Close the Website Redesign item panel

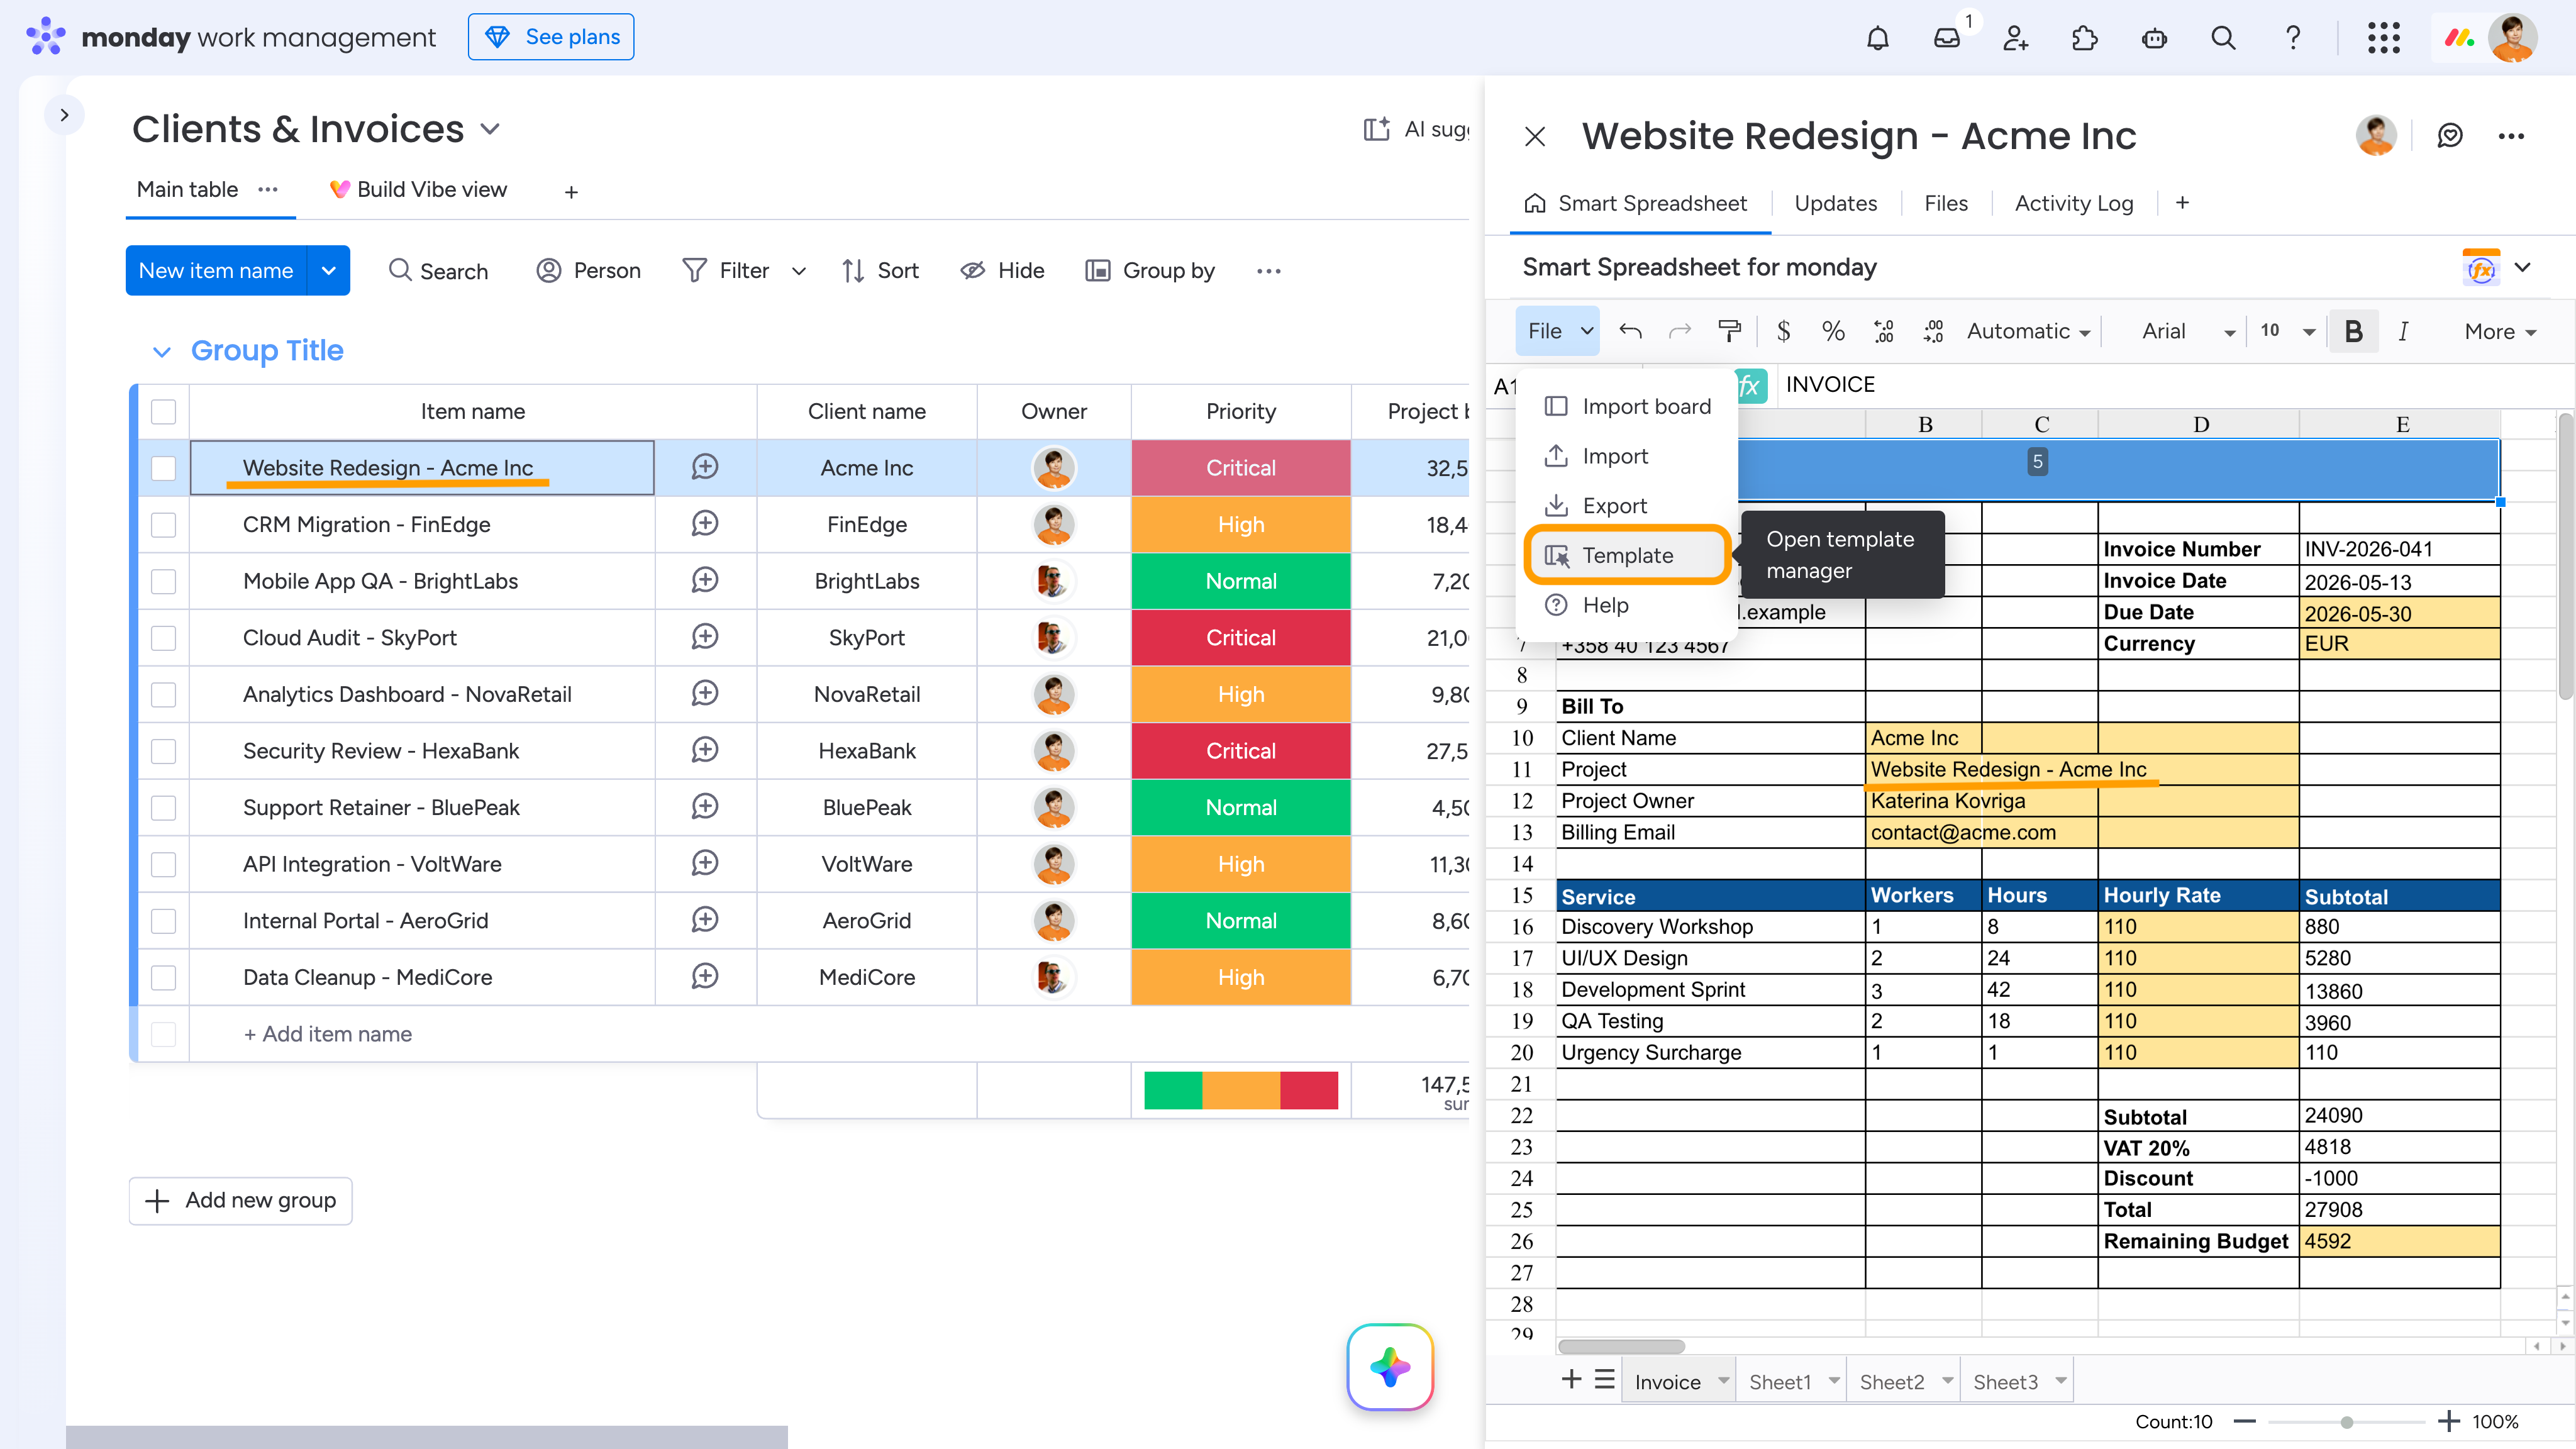(1535, 136)
